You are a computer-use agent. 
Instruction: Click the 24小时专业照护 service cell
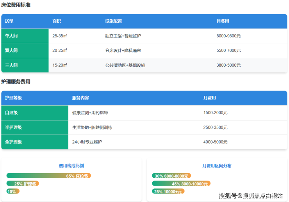[x=87, y=142]
